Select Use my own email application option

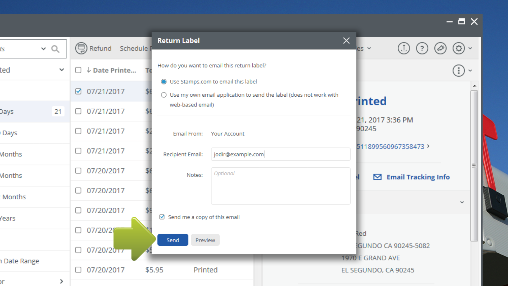(x=164, y=95)
